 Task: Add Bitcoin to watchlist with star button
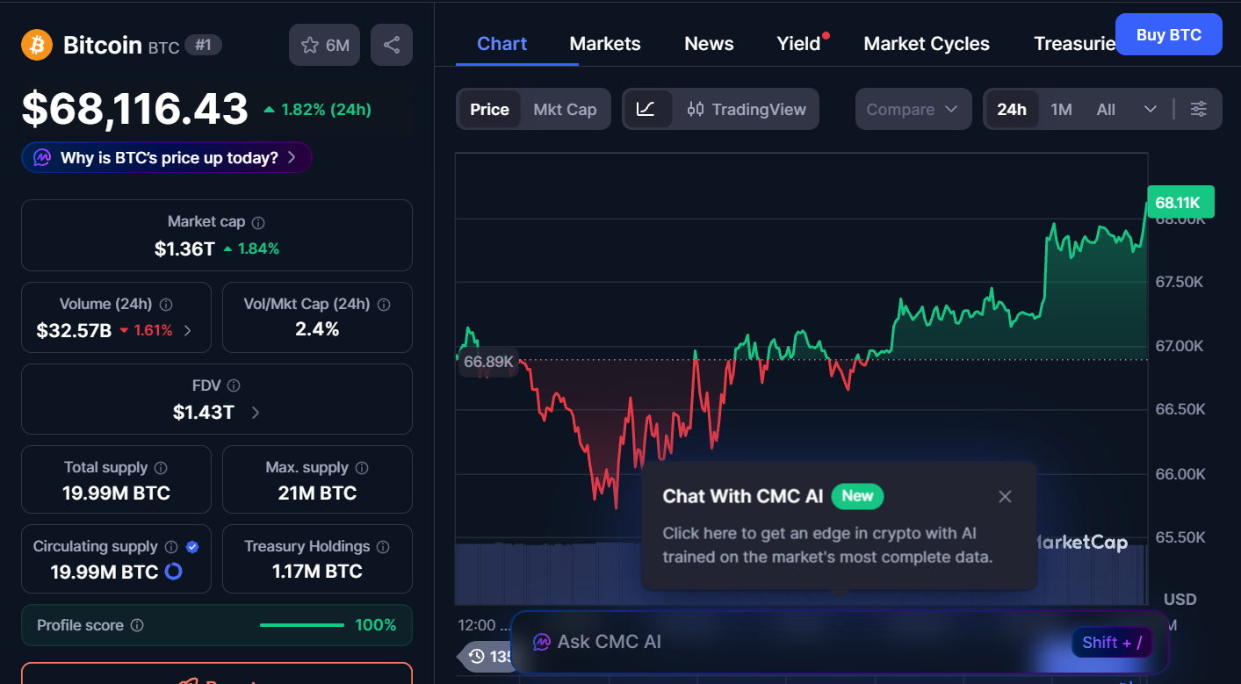coord(324,45)
